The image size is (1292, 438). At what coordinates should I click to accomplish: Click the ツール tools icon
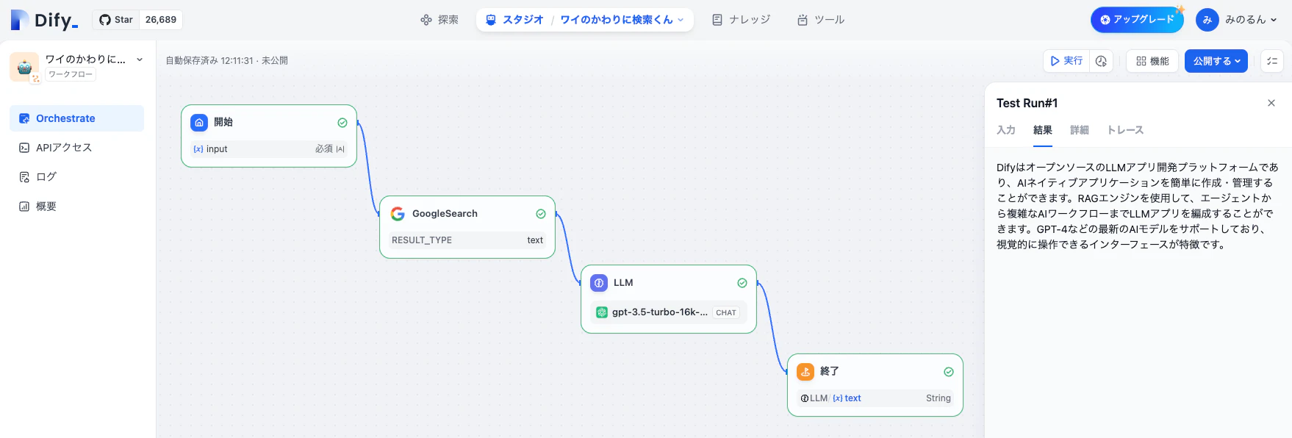click(x=803, y=20)
